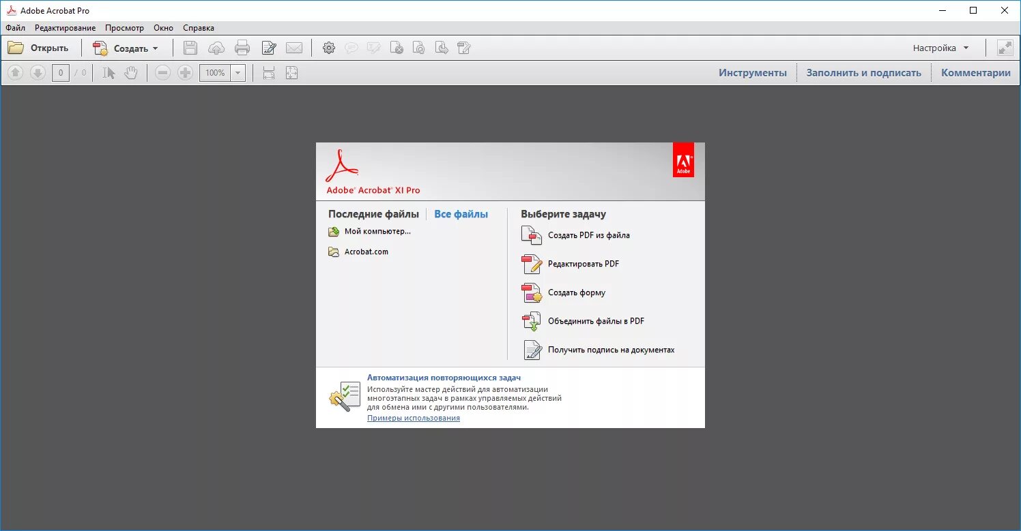Viewport: 1021px width, 531px height.
Task: Open the Настройка dropdown
Action: (941, 48)
